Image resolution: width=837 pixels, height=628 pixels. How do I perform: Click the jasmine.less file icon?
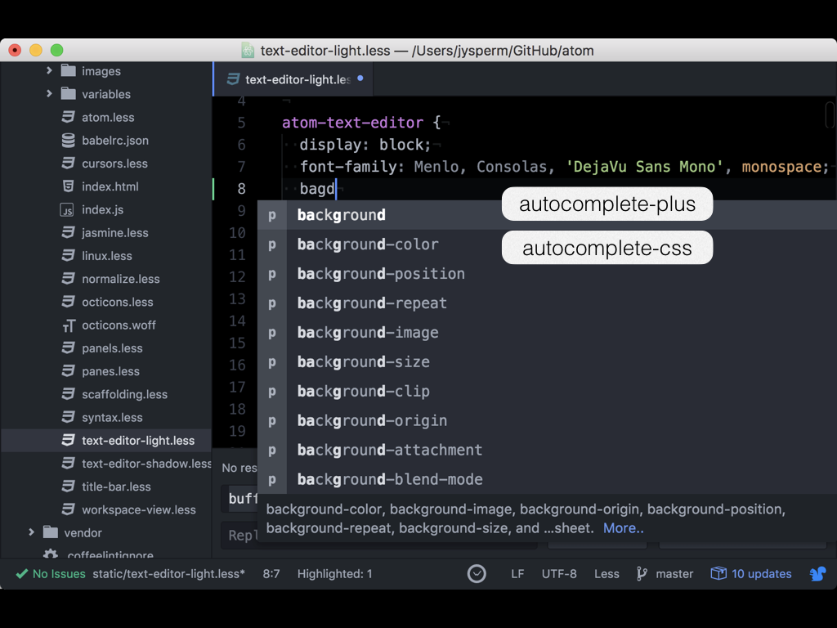[x=69, y=232]
